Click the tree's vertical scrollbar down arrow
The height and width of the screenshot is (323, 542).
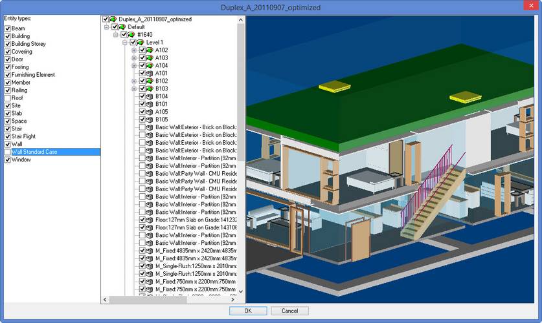[242, 292]
